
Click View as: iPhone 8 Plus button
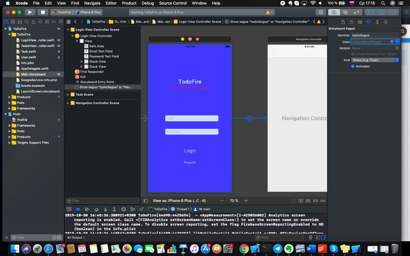pos(179,201)
